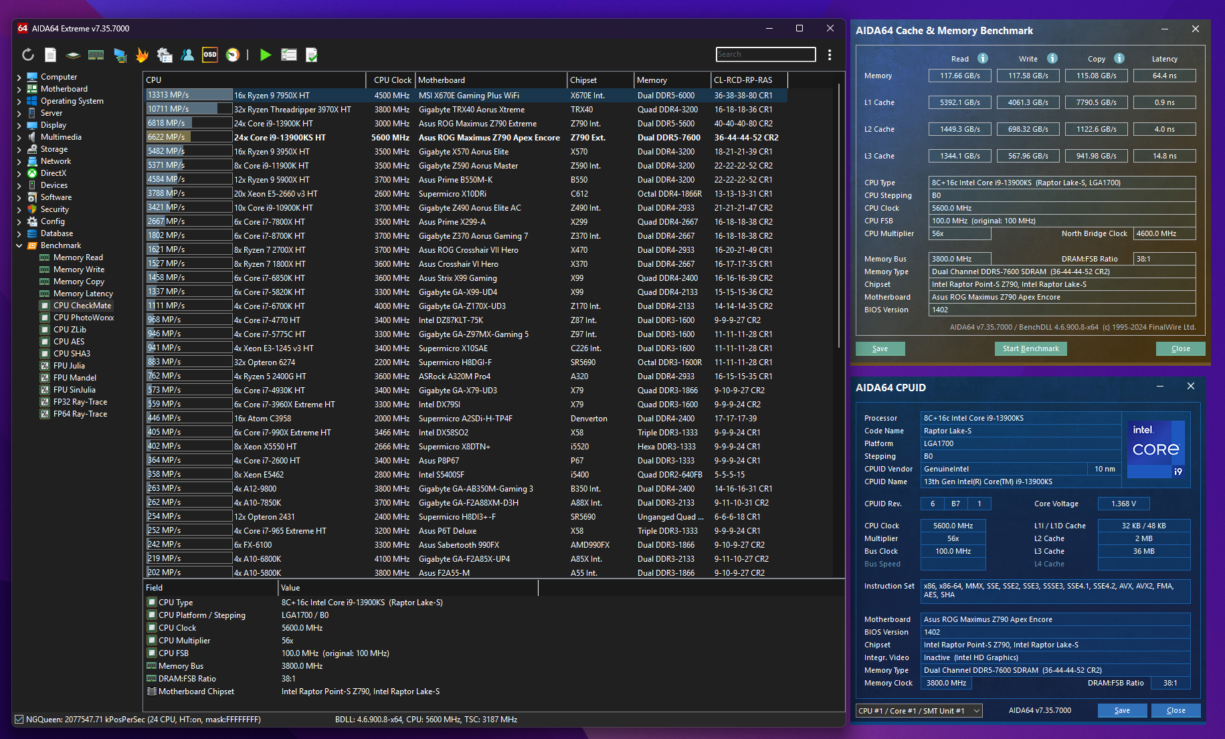
Task: Open the Report page icon in toolbar
Action: pyautogui.click(x=51, y=55)
